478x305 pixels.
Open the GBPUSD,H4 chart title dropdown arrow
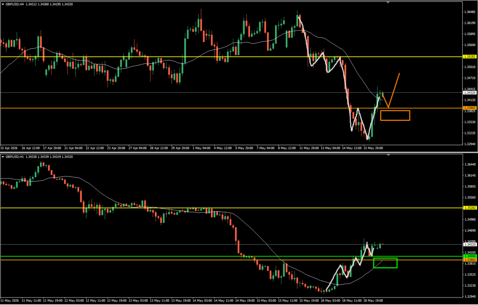[x=3, y=4]
